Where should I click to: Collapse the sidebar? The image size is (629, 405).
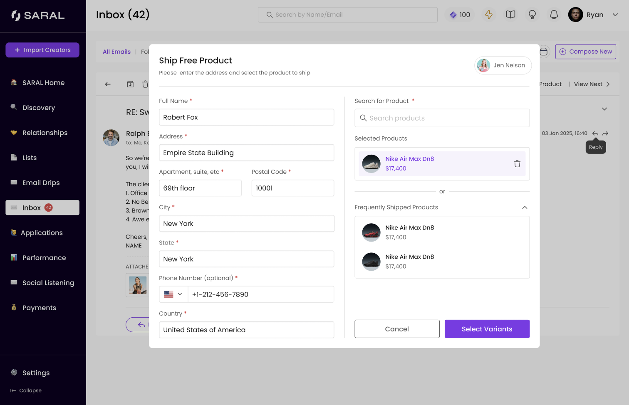coord(26,390)
